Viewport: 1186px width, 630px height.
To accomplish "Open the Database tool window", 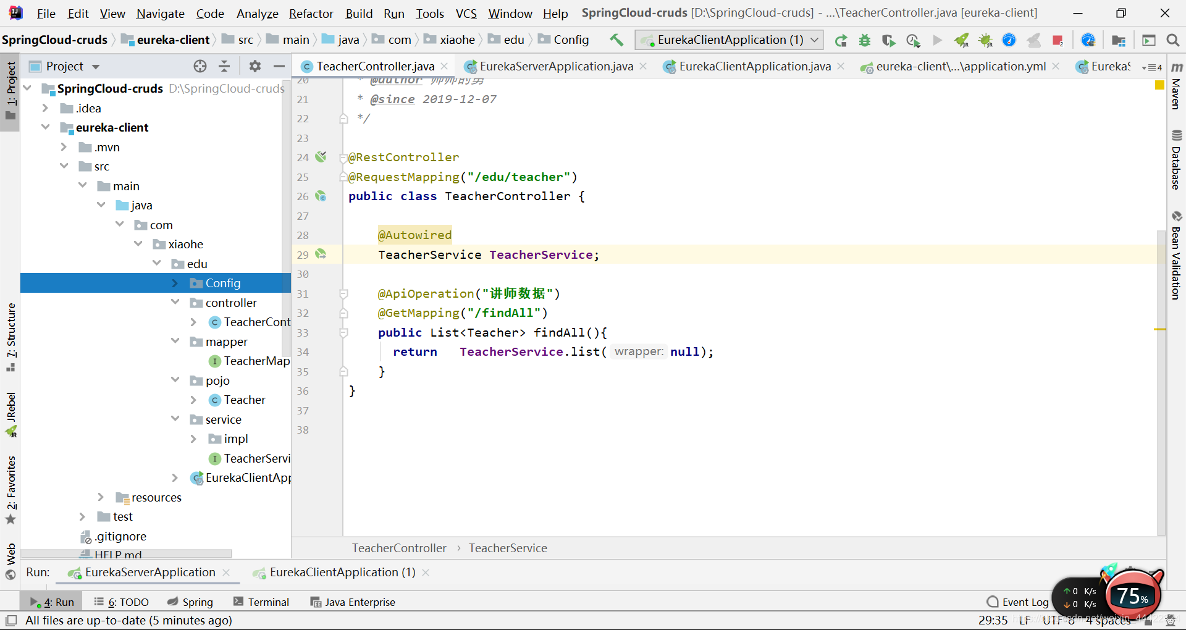I will point(1177,159).
